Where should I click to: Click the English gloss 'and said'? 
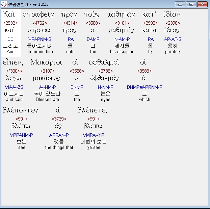click(x=14, y=100)
